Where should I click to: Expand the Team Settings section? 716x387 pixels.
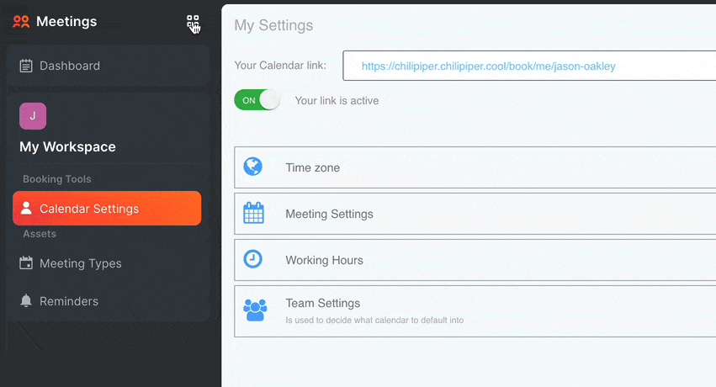475,311
